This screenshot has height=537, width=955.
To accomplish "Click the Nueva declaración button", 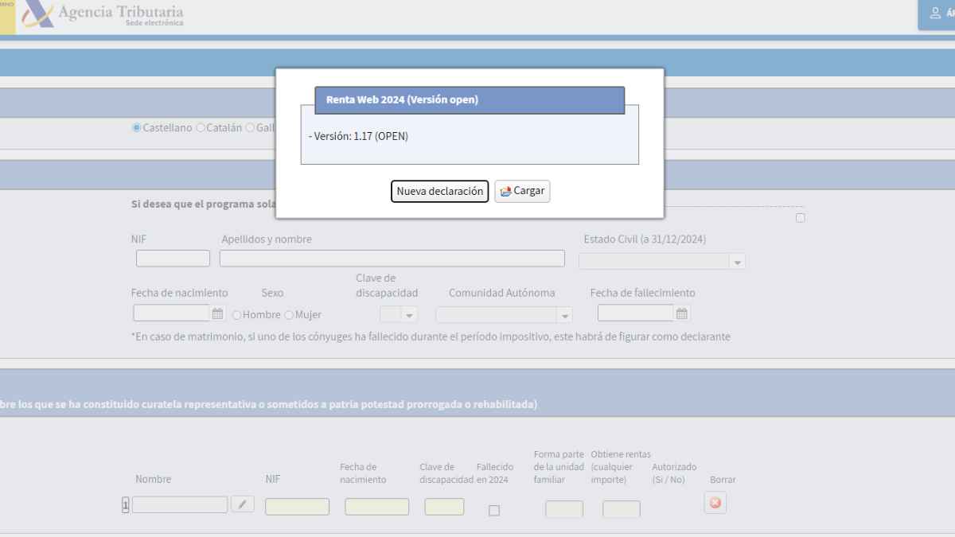I will point(439,191).
